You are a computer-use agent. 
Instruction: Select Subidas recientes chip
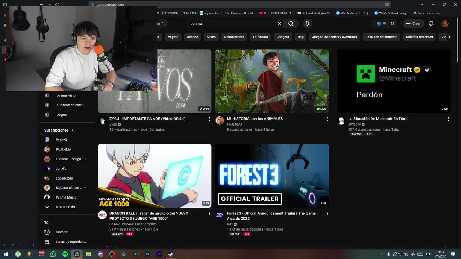point(419,37)
